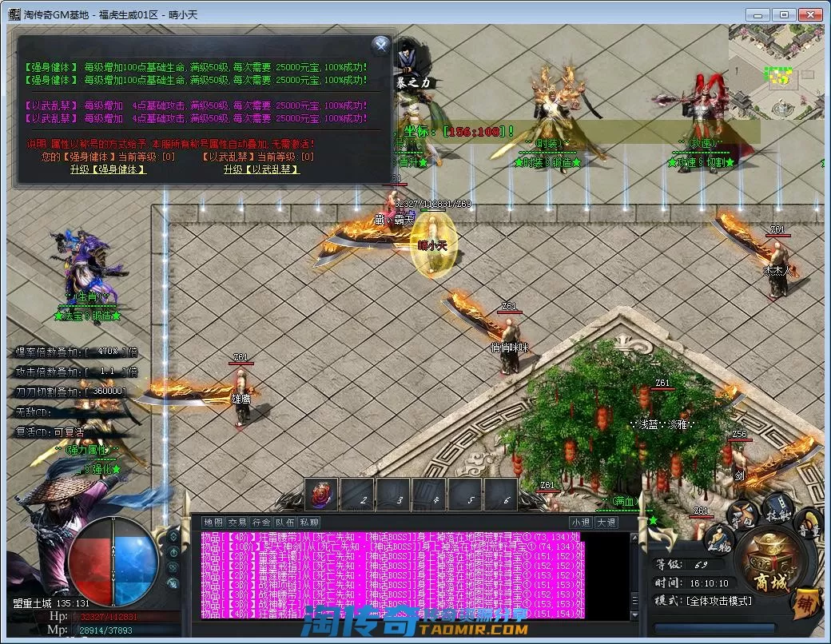The image size is (831, 644).
Task: Minimize the 淘传奇GM基地 game window
Action: click(757, 15)
